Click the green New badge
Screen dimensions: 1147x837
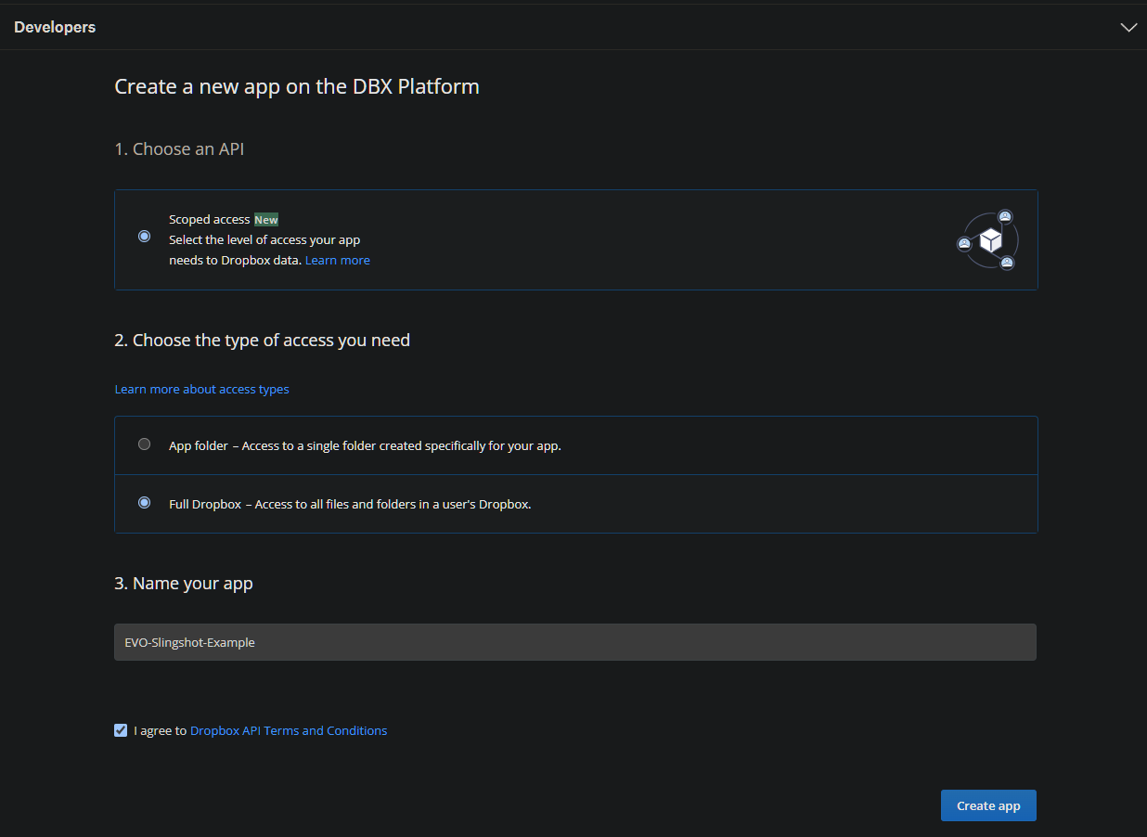click(x=266, y=220)
